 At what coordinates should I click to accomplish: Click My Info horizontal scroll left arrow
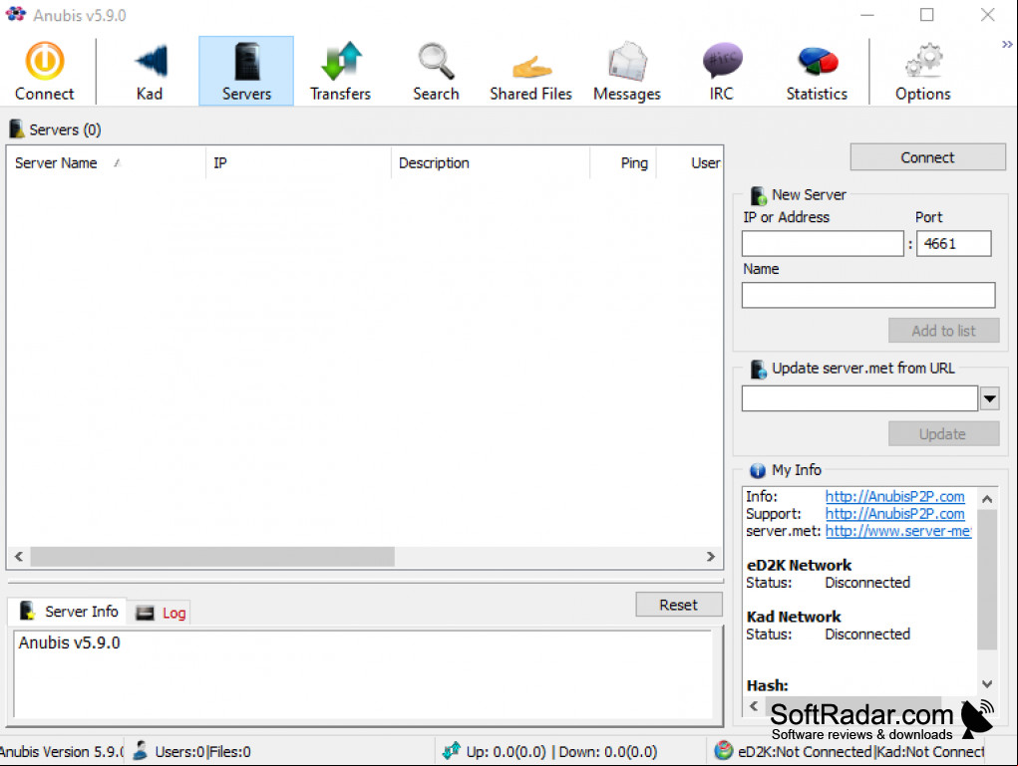[x=753, y=705]
